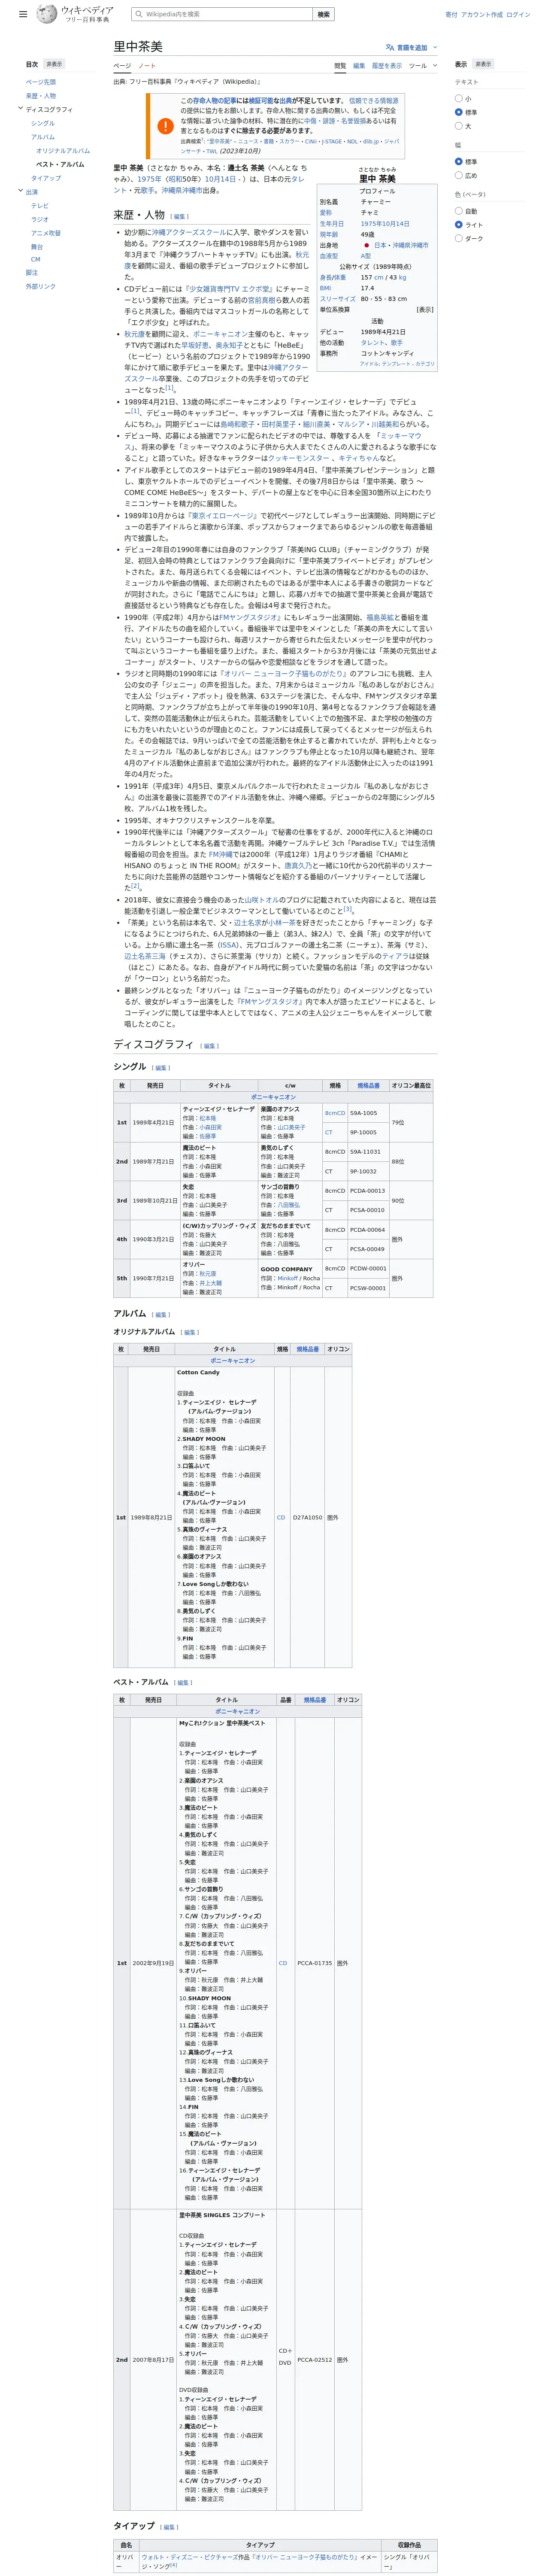
Task: Click the language translate icon
Action: point(390,47)
